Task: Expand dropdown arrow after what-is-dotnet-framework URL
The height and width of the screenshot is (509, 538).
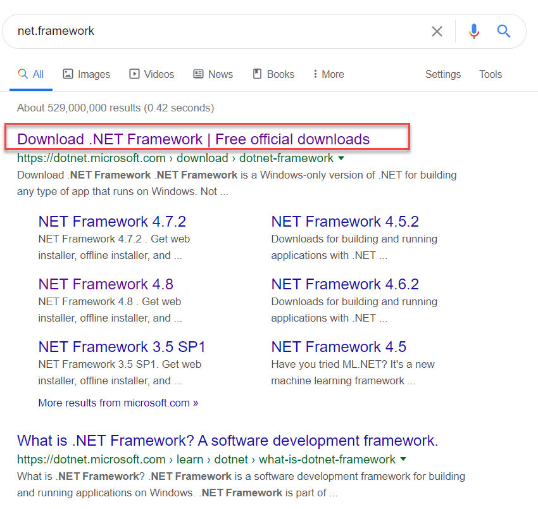Action: point(403,459)
